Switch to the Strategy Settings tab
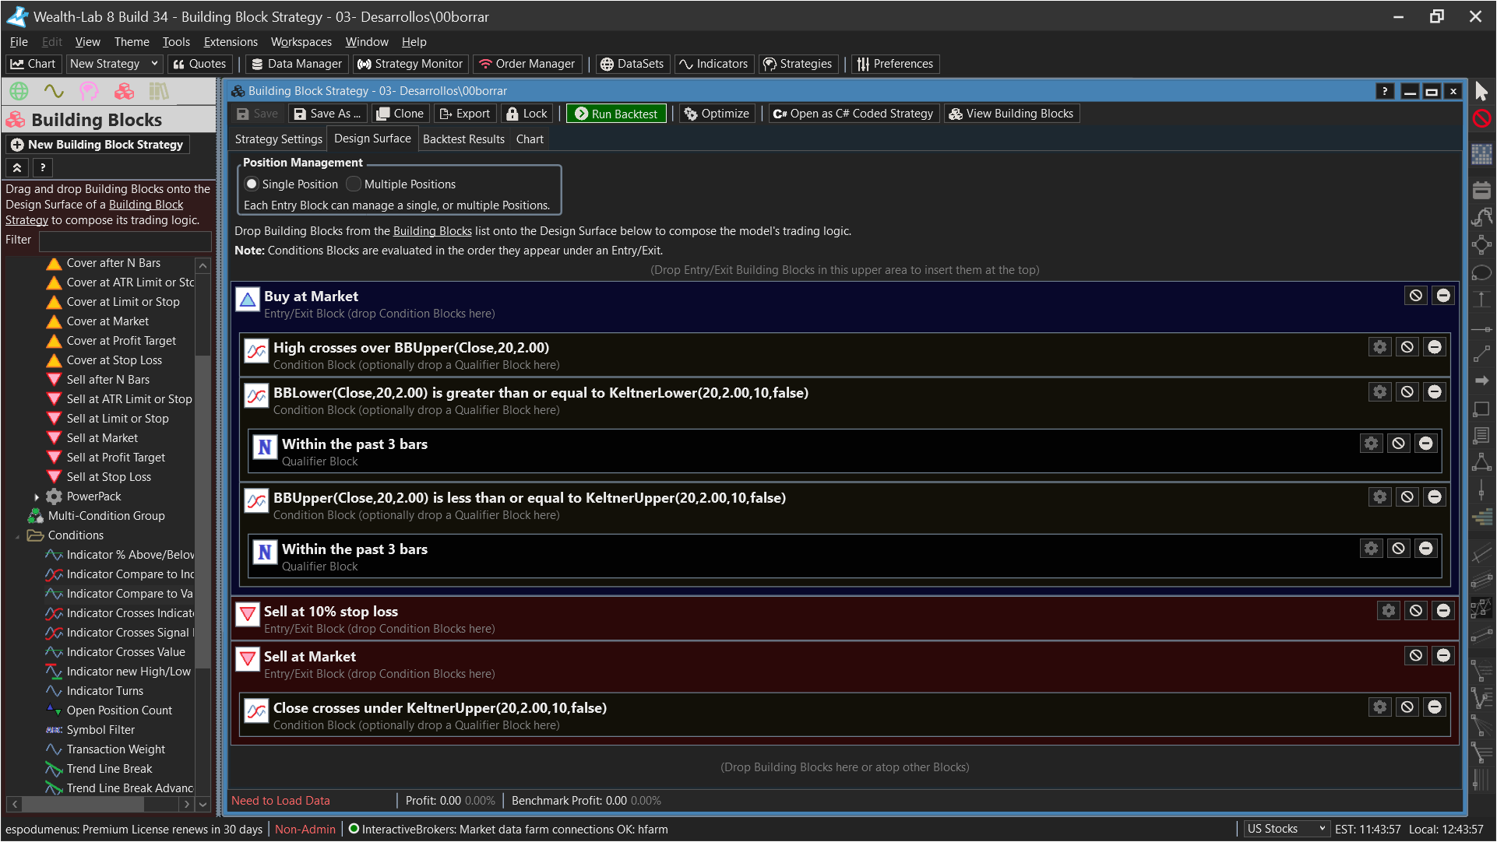Screen dimensions: 1497x842 coord(279,139)
